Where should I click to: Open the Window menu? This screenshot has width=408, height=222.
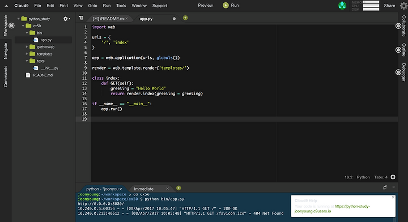pos(139,6)
